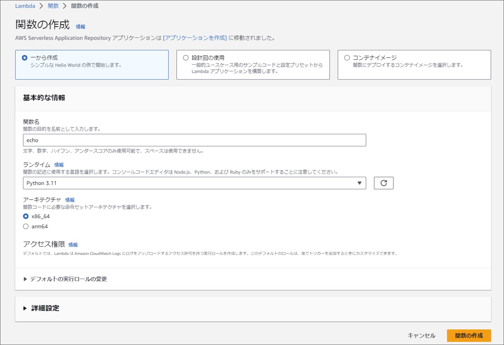The height and width of the screenshot is (345, 504).
Task: Go to 関数 in the breadcrumb
Action: click(x=53, y=6)
